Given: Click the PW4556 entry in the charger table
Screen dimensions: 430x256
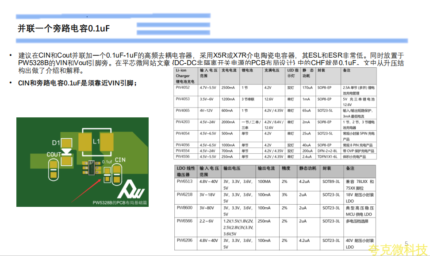Looking at the screenshot, I should 183,156.
